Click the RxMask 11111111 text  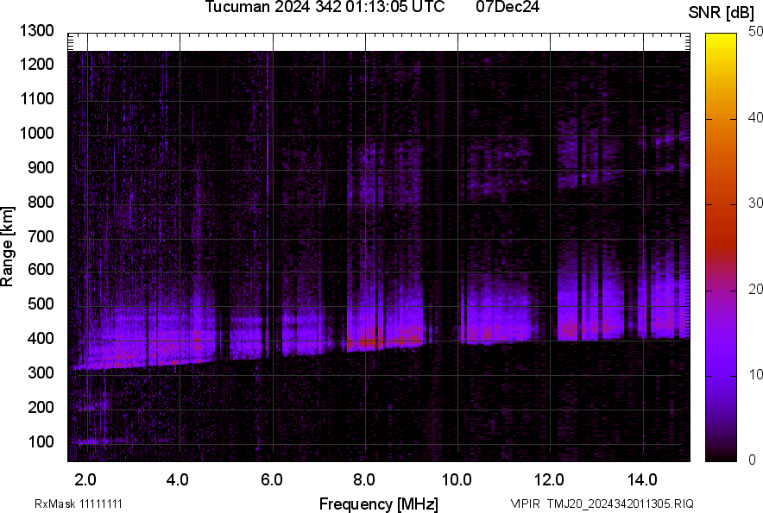[79, 504]
